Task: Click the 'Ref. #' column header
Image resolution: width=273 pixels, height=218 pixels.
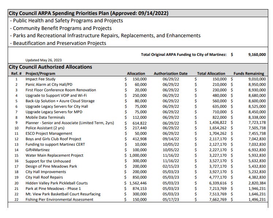Action: (16, 74)
